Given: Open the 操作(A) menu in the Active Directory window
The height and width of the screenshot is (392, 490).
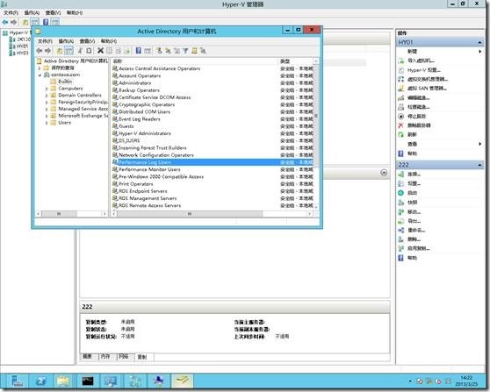Looking at the screenshot, I should [66, 41].
